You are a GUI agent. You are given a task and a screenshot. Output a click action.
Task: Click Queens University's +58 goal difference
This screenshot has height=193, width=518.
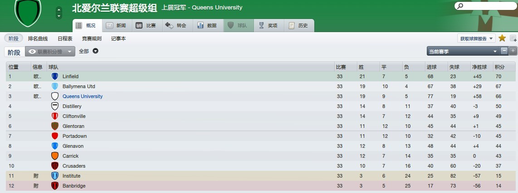pos(477,96)
